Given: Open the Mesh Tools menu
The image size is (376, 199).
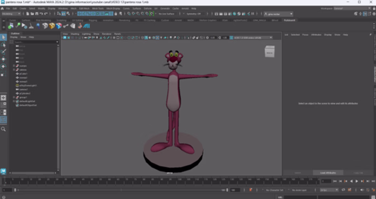Looking at the screenshot, I should tap(98, 9).
